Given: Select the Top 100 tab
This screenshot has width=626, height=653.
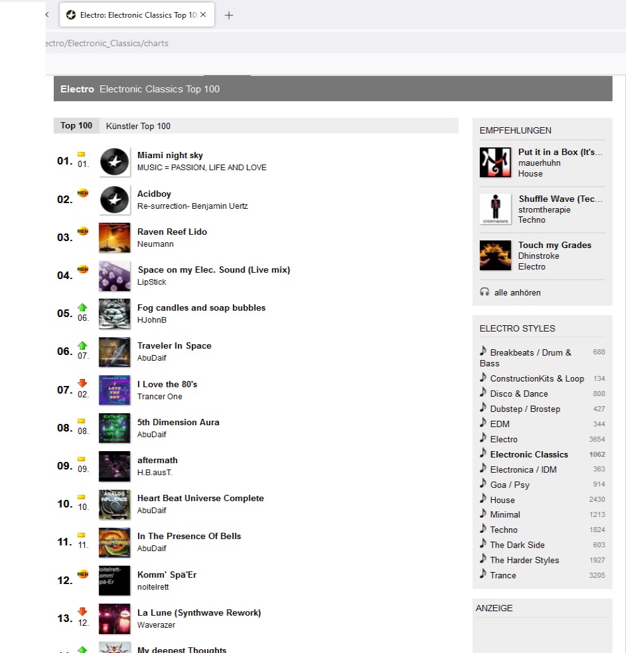Looking at the screenshot, I should (x=77, y=126).
